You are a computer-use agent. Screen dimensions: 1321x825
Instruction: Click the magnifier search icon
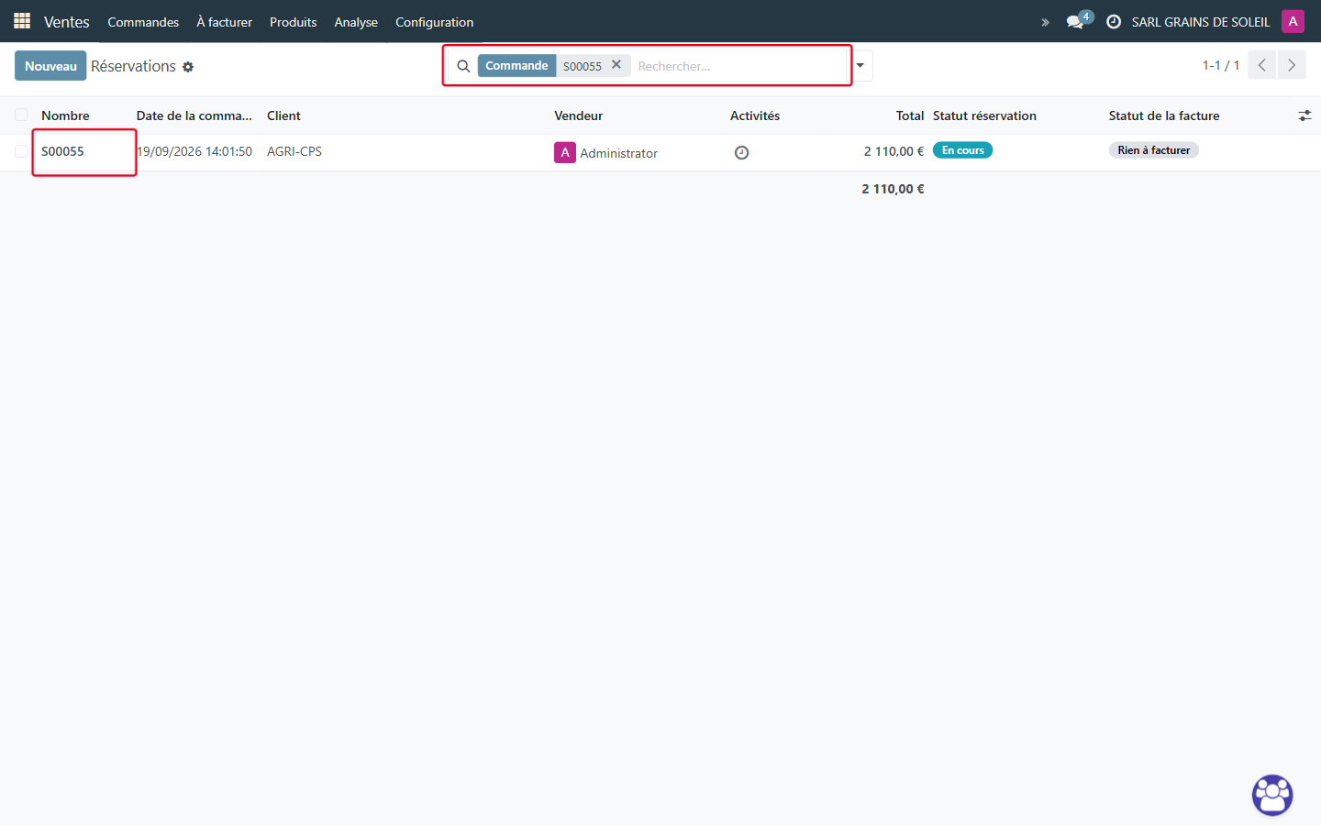point(463,66)
